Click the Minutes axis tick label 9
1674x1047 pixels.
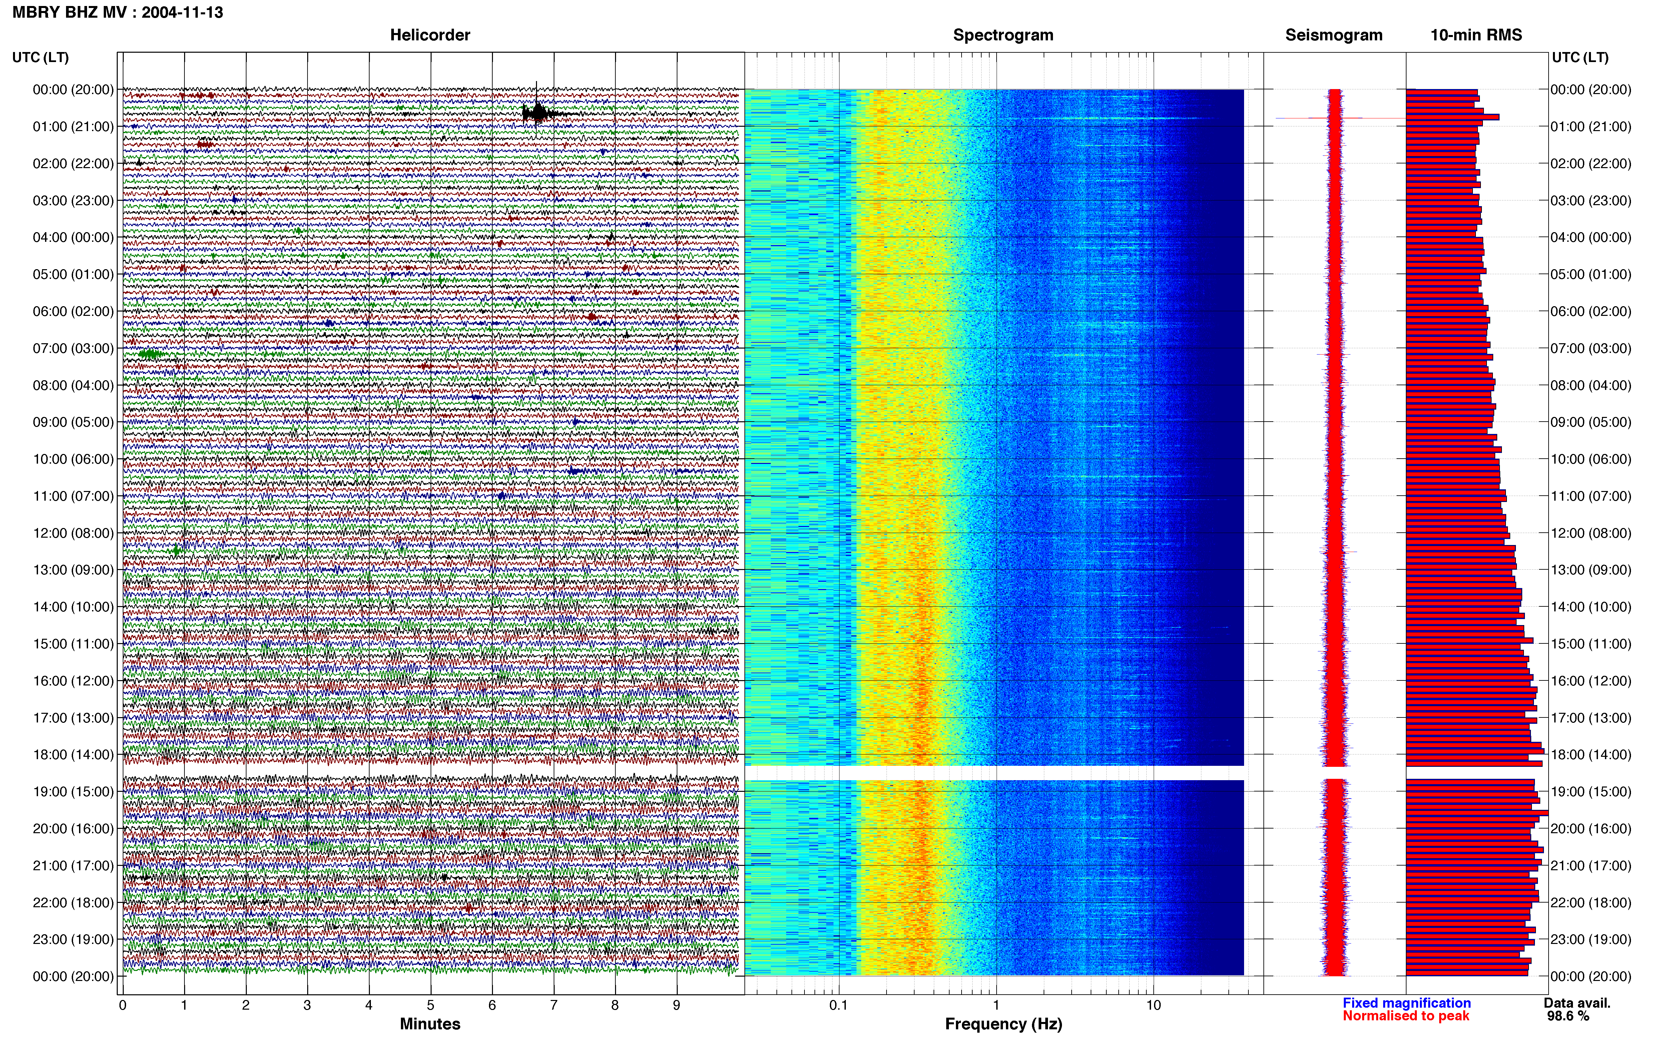676,1005
